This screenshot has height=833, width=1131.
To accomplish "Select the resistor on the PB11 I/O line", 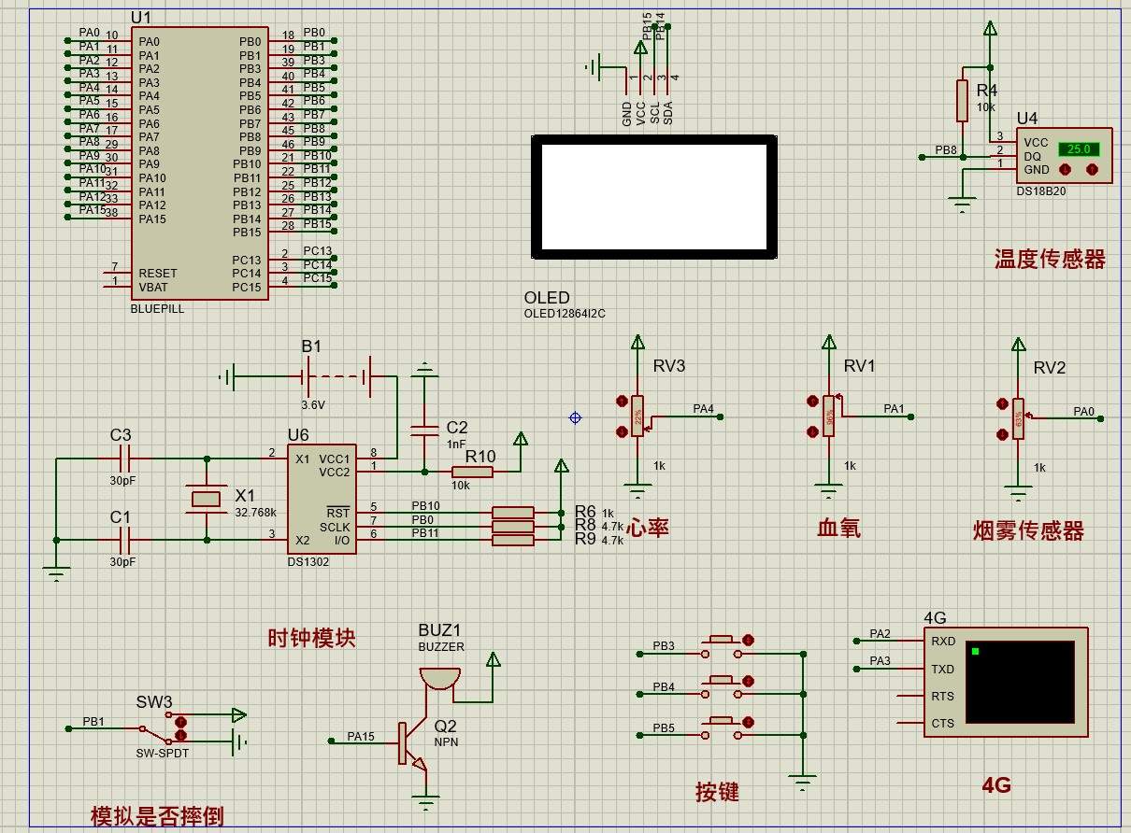I will pyautogui.click(x=513, y=540).
